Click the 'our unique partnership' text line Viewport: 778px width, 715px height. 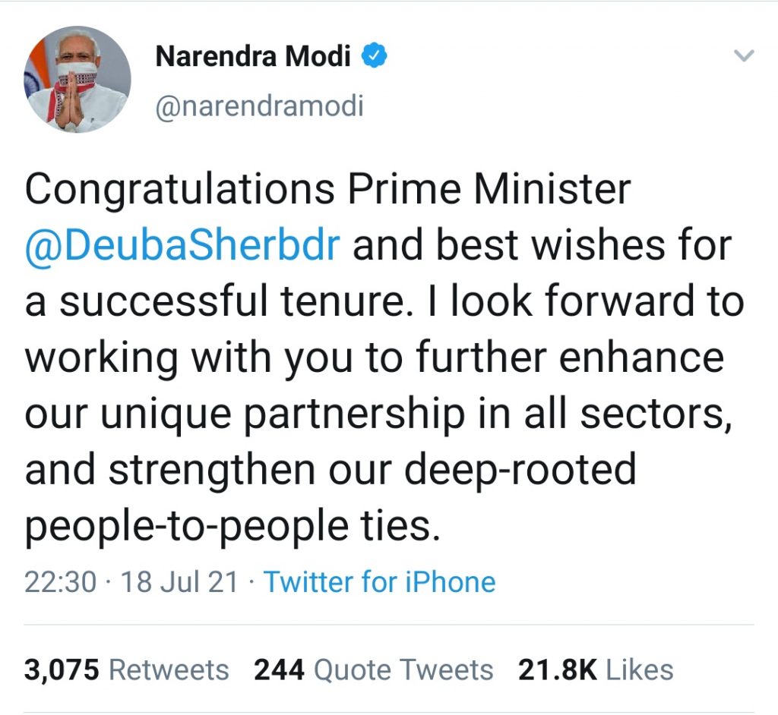pos(378,414)
